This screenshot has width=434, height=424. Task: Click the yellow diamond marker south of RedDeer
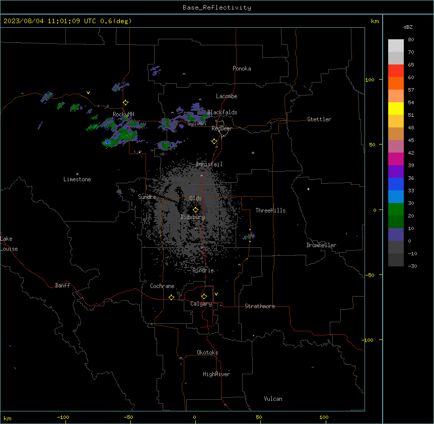click(214, 142)
